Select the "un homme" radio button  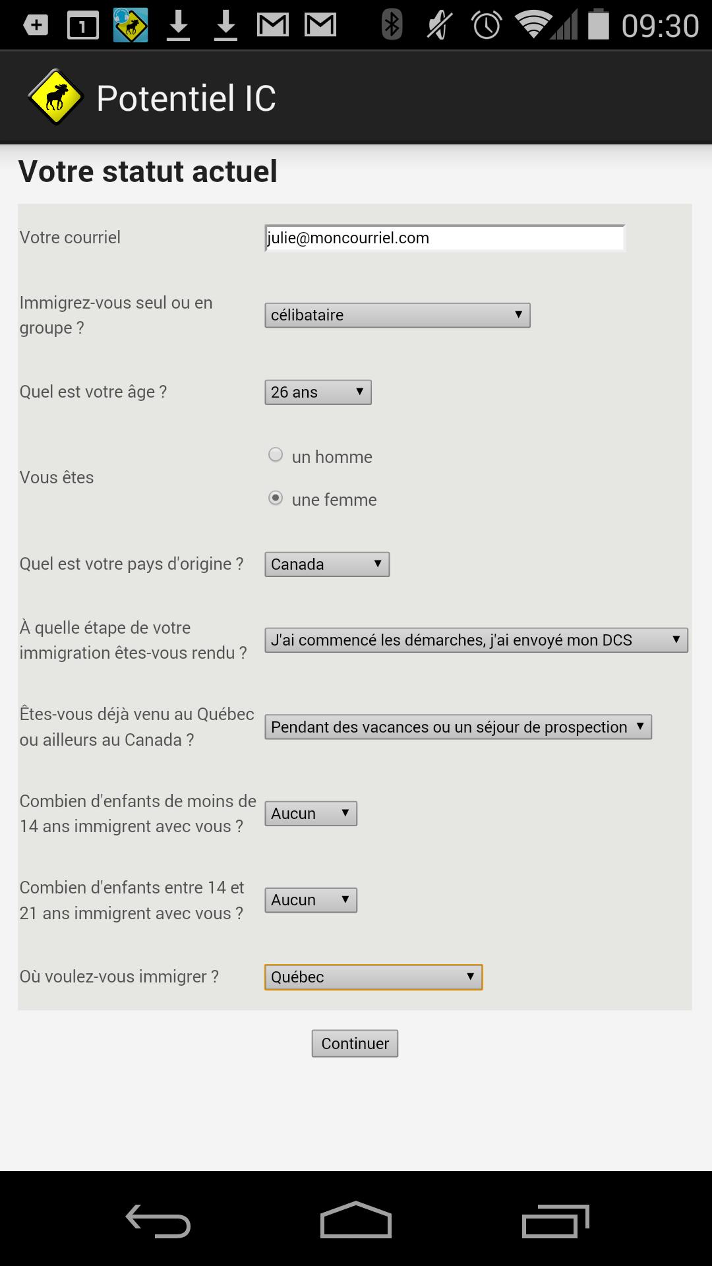[x=276, y=455]
